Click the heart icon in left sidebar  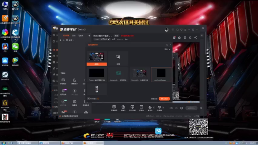[x=54, y=35]
